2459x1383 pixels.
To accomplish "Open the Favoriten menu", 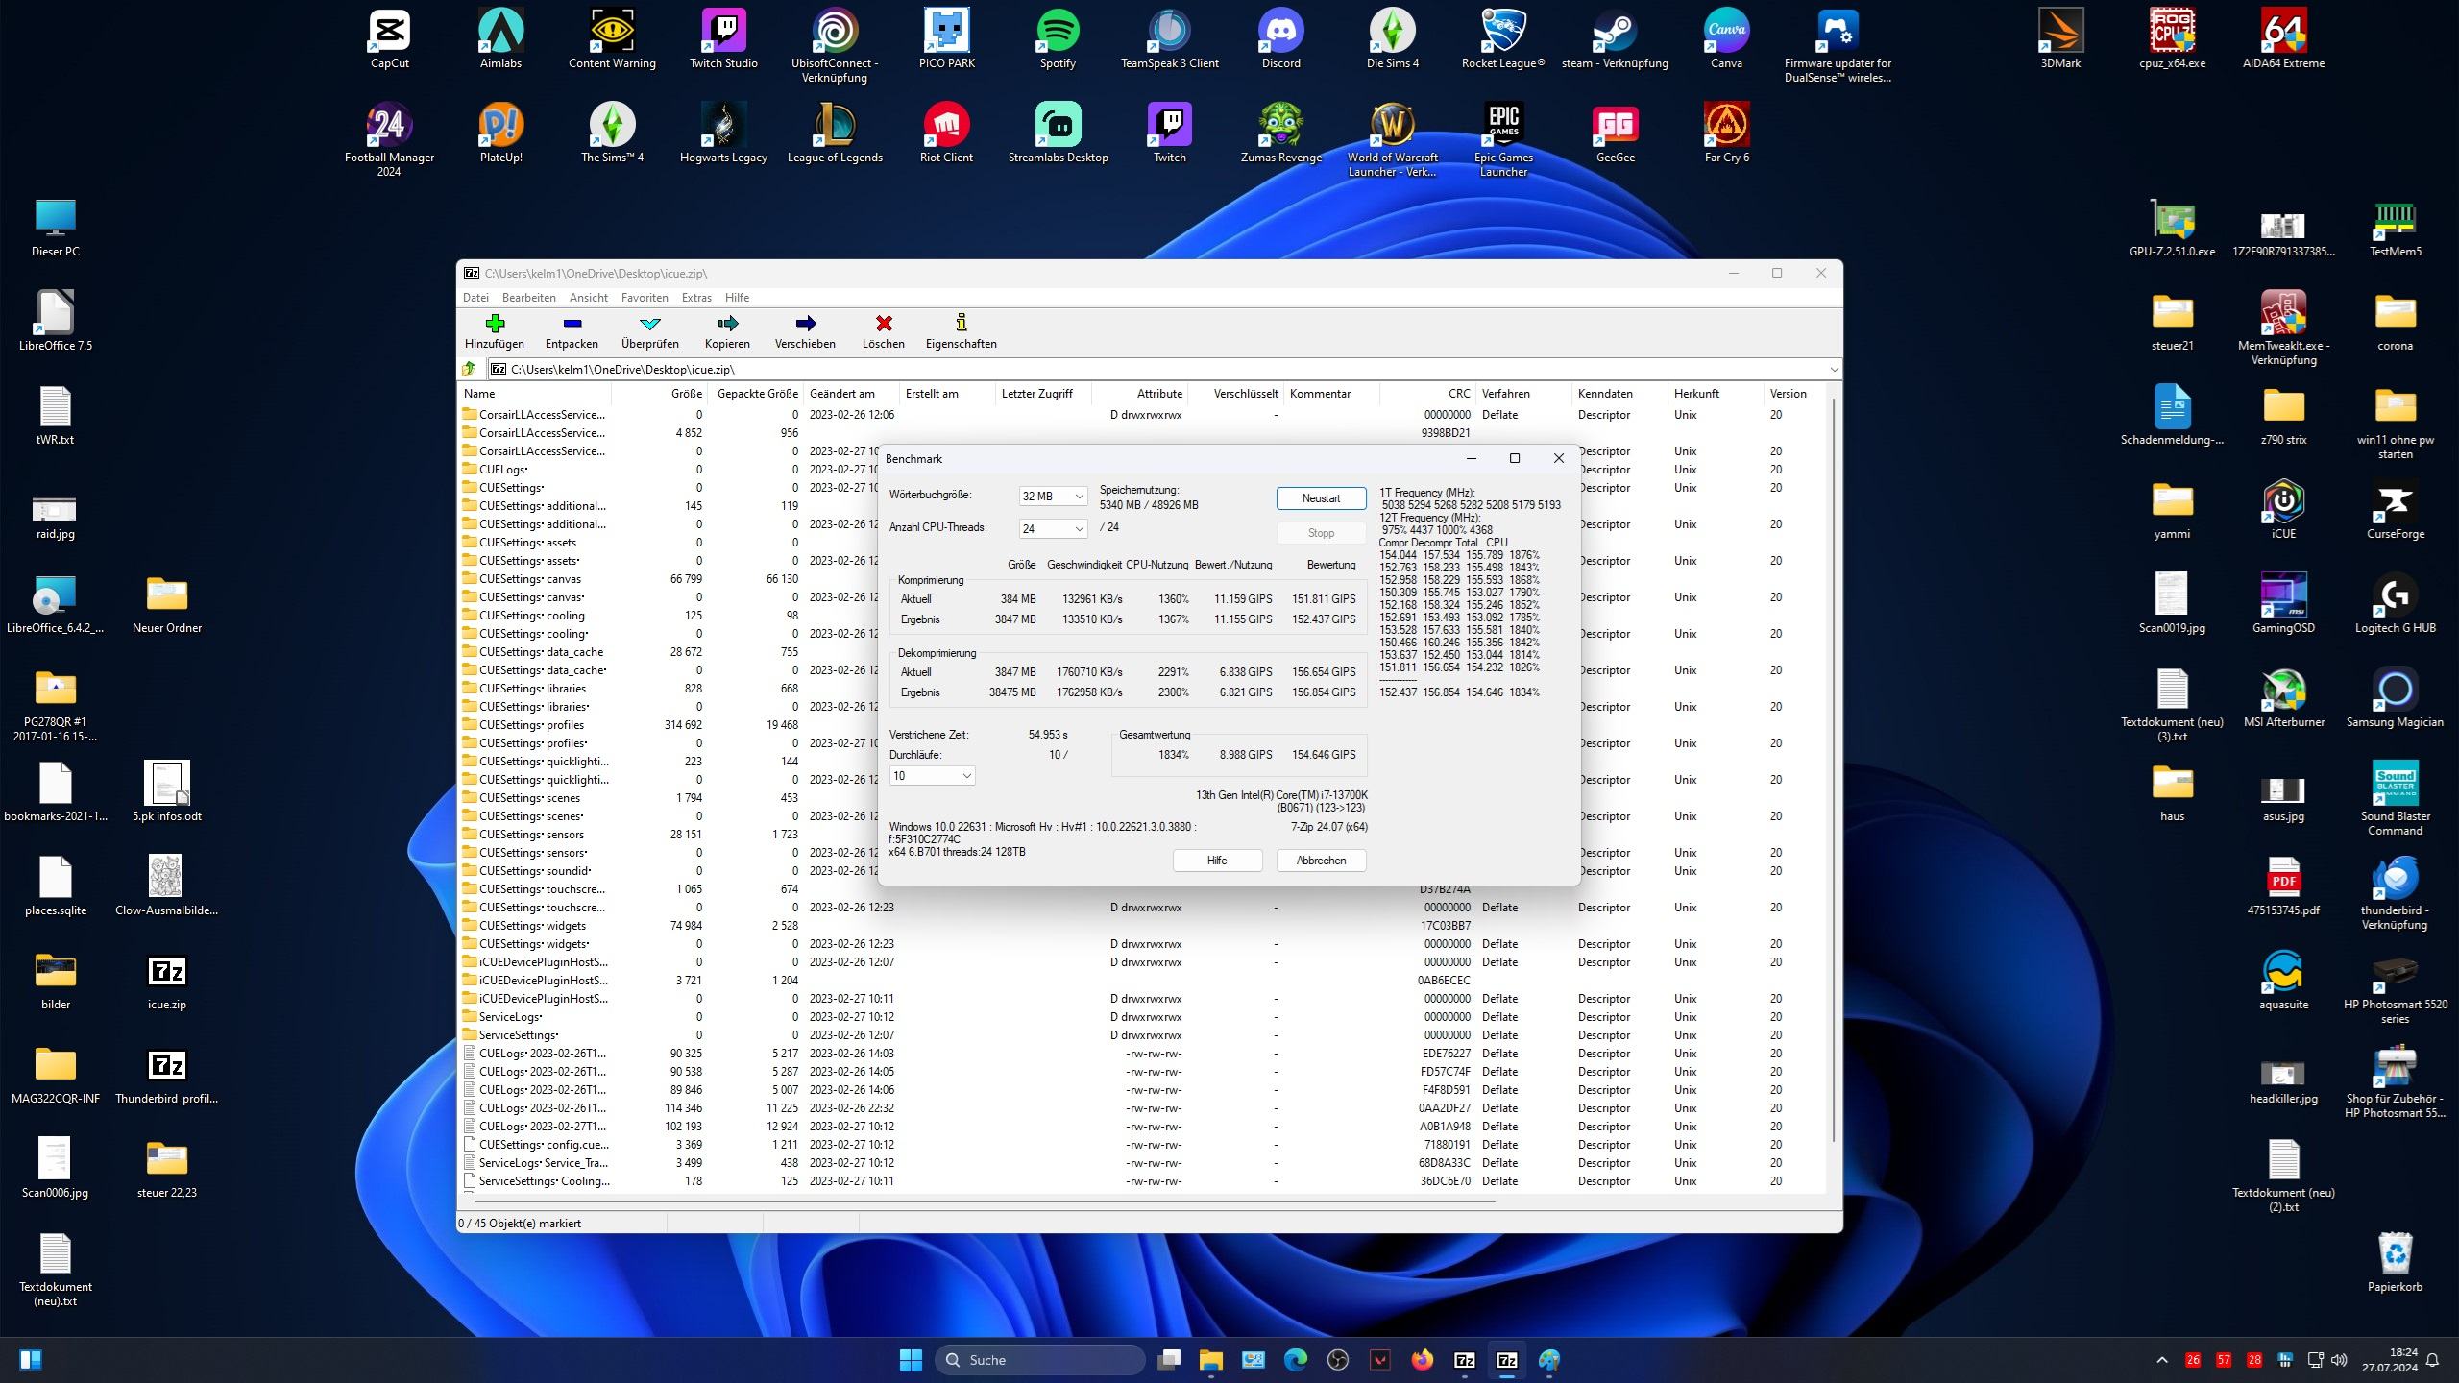I will 644,298.
